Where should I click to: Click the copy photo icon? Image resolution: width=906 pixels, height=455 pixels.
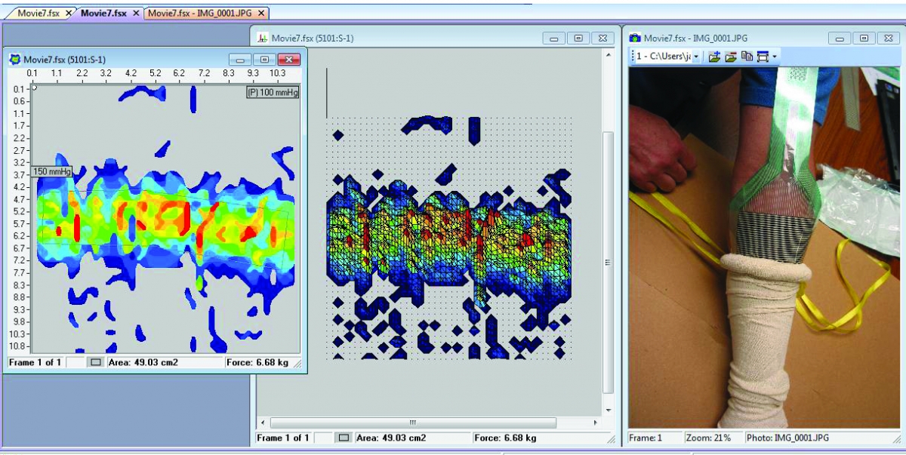[747, 57]
